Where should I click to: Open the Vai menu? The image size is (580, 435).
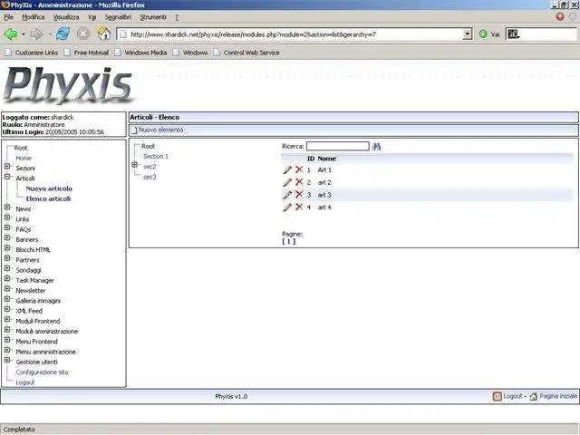(x=92, y=17)
